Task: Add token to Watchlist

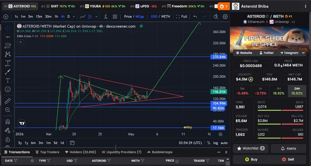Action: pyautogui.click(x=251, y=148)
